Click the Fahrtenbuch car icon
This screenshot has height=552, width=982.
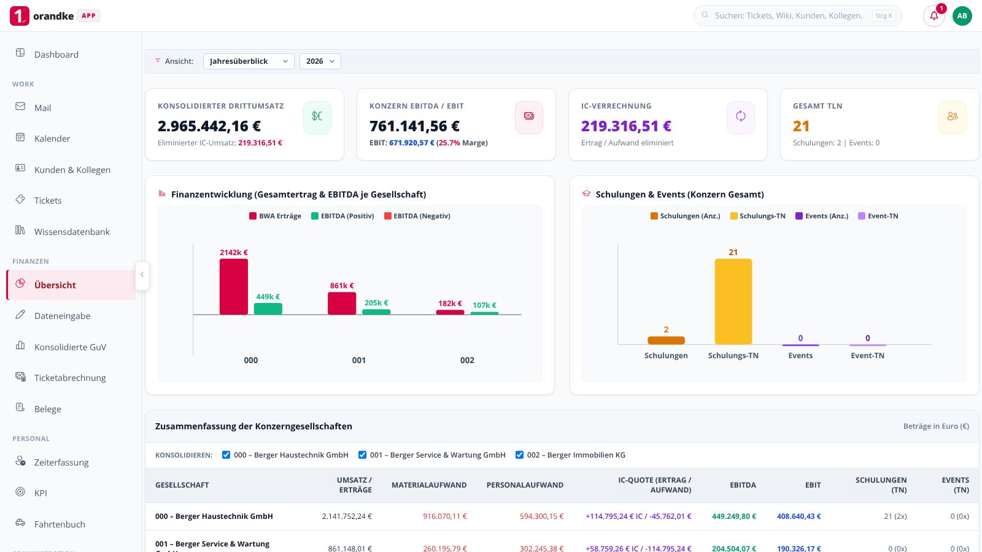coord(20,523)
